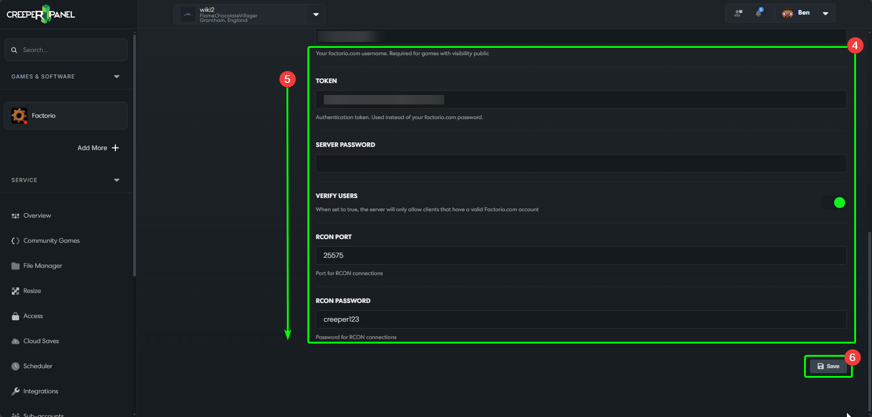872x417 pixels.
Task: Click the support chat icon in the header
Action: [737, 13]
